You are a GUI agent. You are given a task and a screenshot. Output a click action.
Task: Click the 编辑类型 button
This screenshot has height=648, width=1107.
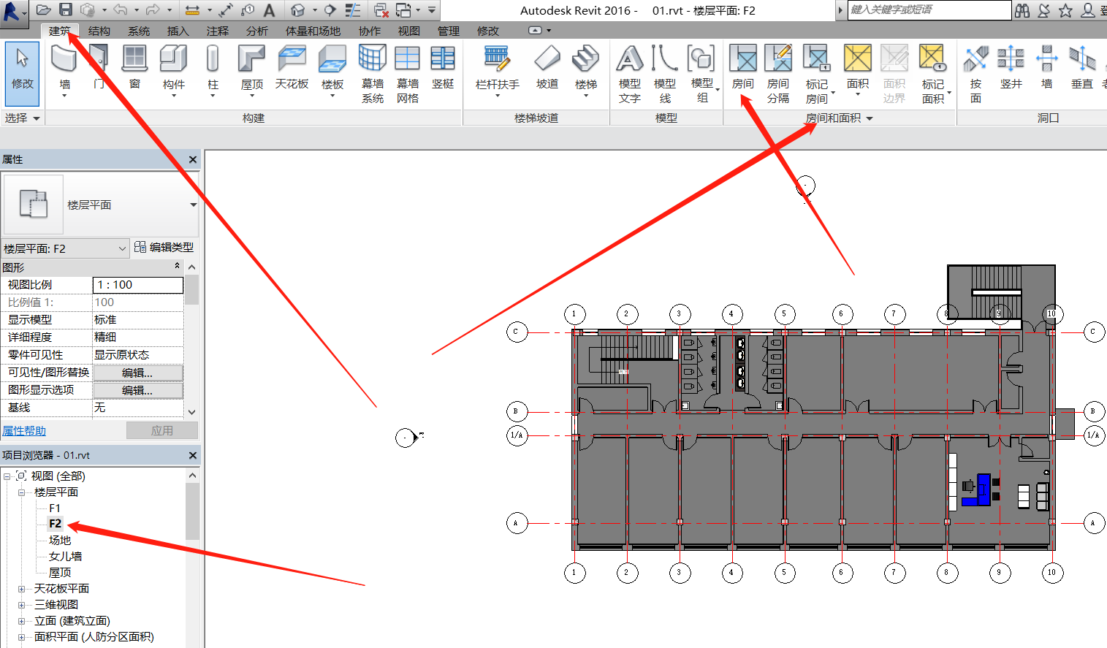click(x=164, y=248)
